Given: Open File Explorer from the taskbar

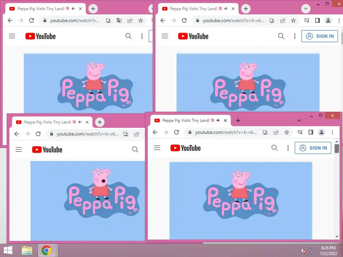Looking at the screenshot, I should point(27,250).
